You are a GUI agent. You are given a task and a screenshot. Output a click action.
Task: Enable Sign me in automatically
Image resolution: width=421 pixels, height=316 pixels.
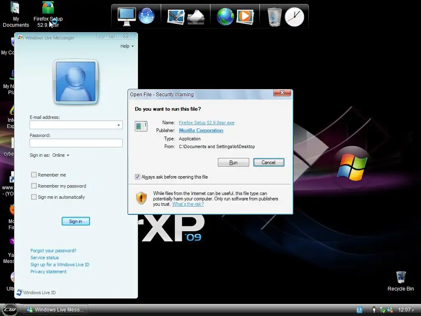34,197
